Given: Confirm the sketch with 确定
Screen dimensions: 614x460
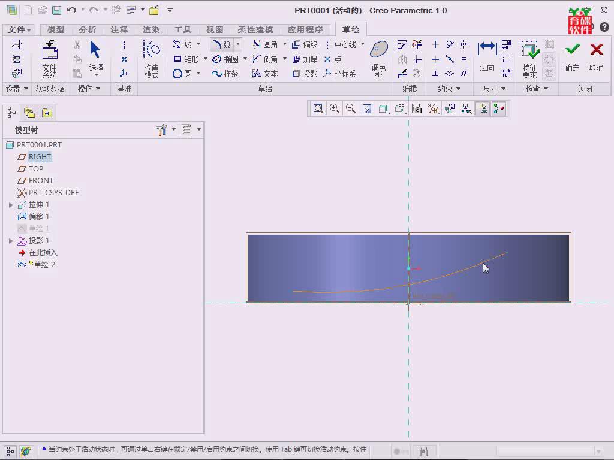Looking at the screenshot, I should click(x=572, y=57).
